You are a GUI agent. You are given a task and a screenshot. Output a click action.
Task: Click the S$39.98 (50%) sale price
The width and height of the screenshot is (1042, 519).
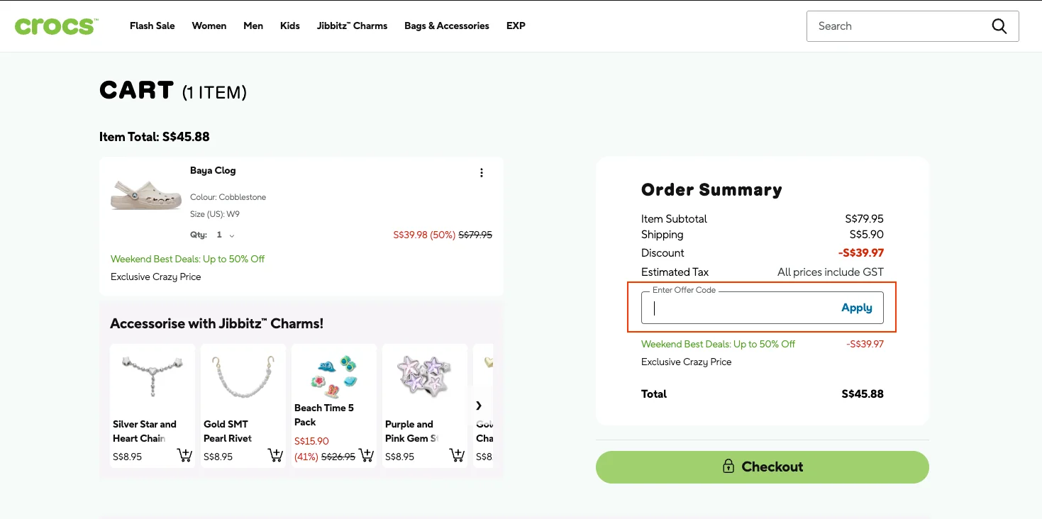424,235
